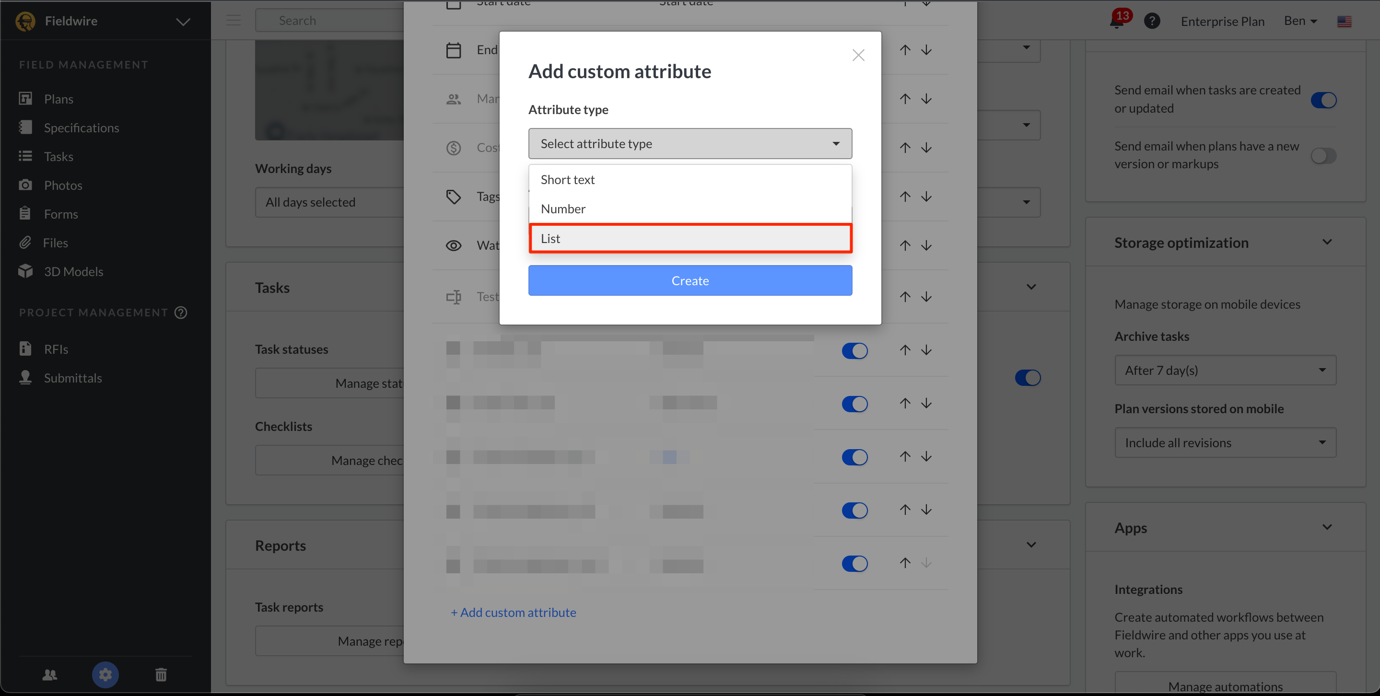Screen dimensions: 1380x696
Task: Open the people icon in the bottom sidebar
Action: [x=49, y=674]
